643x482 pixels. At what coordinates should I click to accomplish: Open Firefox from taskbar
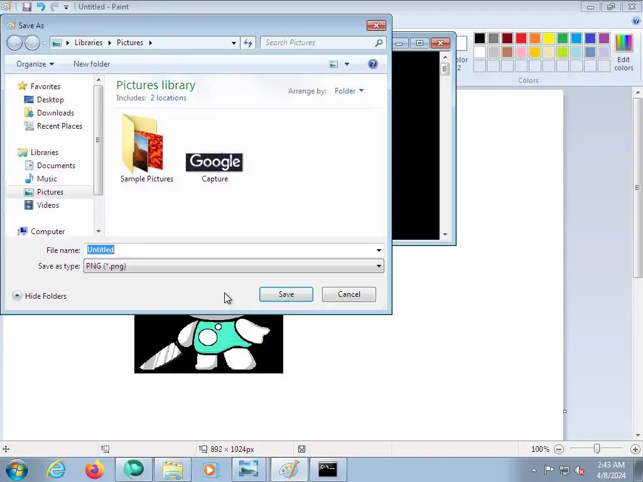tap(95, 469)
